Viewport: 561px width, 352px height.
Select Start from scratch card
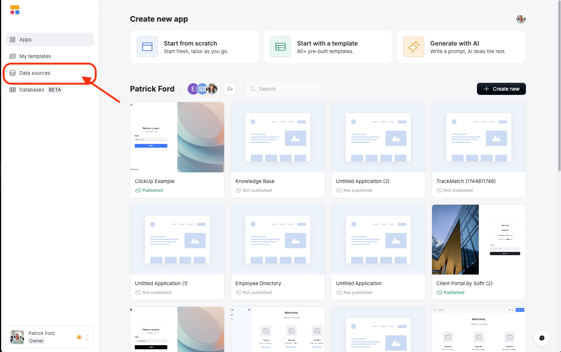194,47
